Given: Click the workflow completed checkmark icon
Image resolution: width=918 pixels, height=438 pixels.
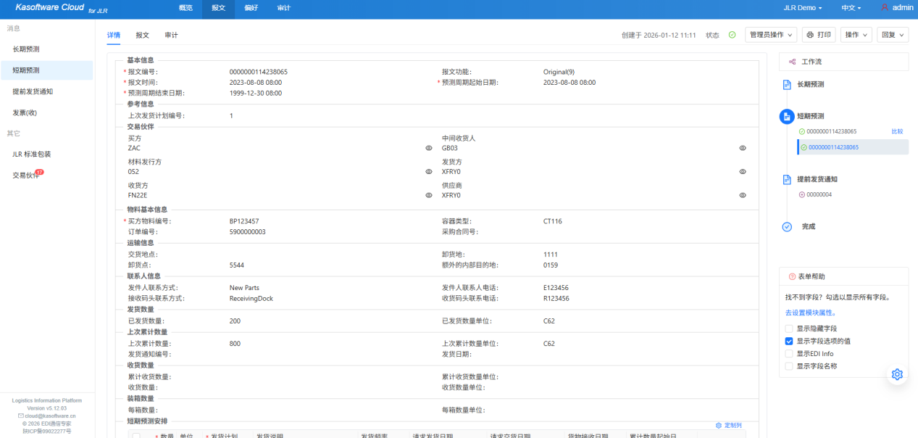Looking at the screenshot, I should pyautogui.click(x=787, y=227).
